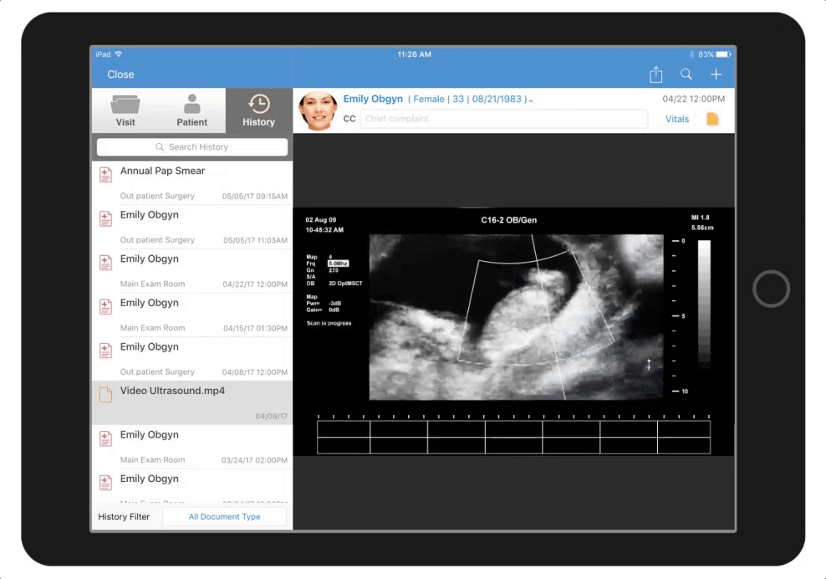Focus the Search History field
The image size is (826, 579).
[192, 146]
